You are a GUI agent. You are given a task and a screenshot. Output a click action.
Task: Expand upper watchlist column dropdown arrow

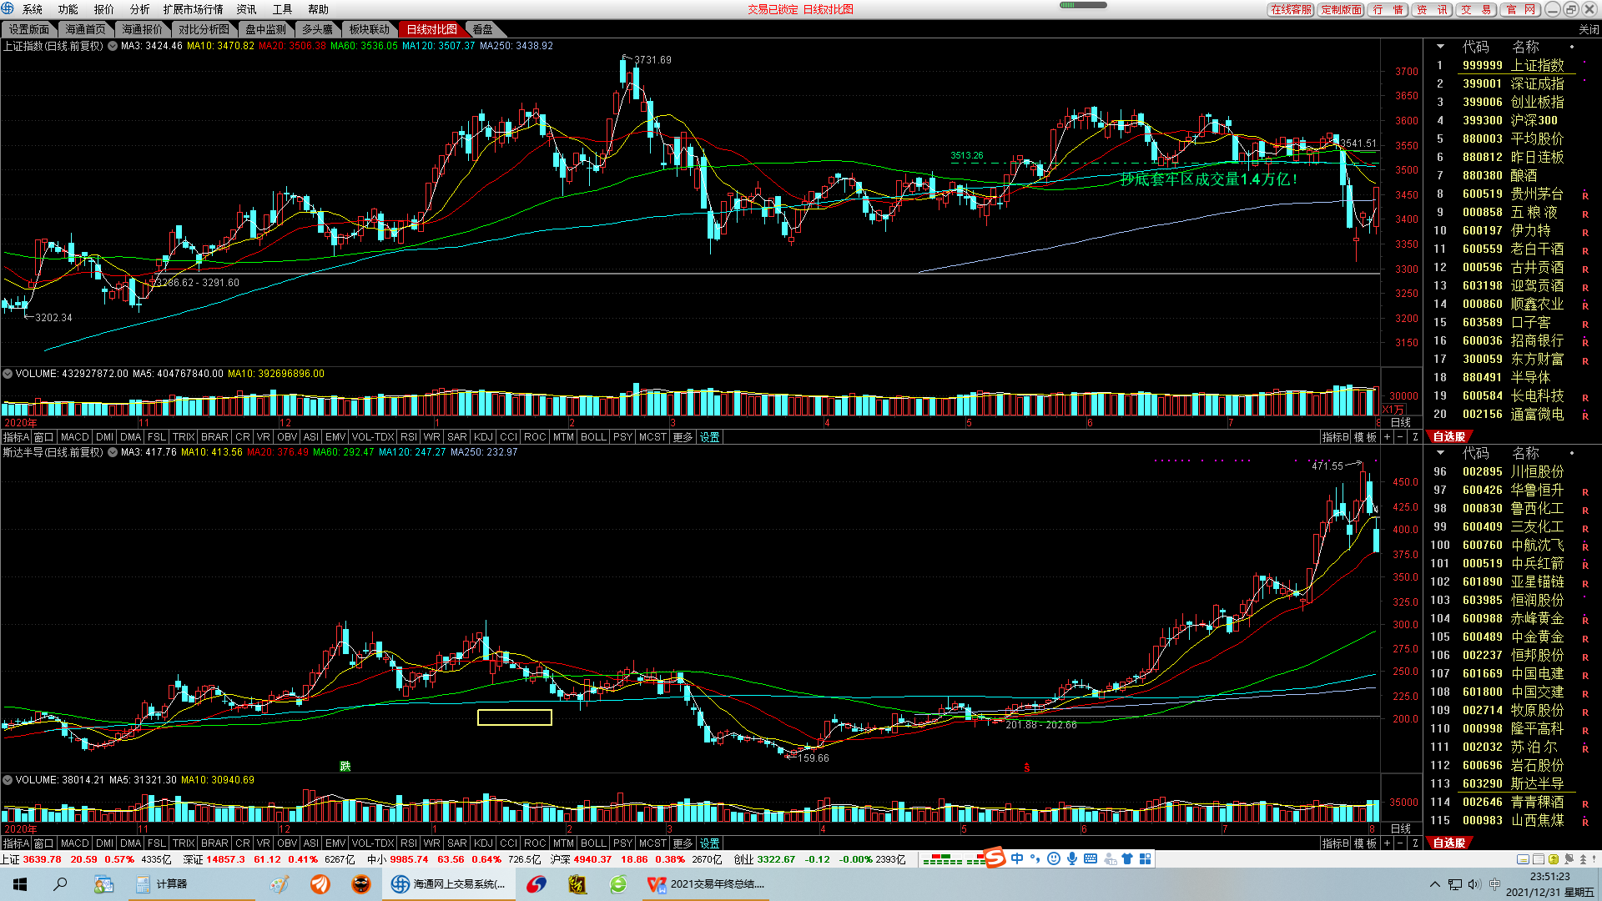[1440, 47]
